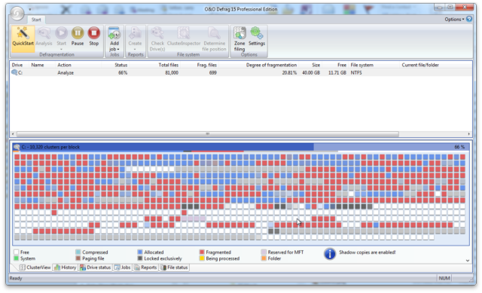This screenshot has width=482, height=293.
Task: Switch to the History tab
Action: pos(66,267)
